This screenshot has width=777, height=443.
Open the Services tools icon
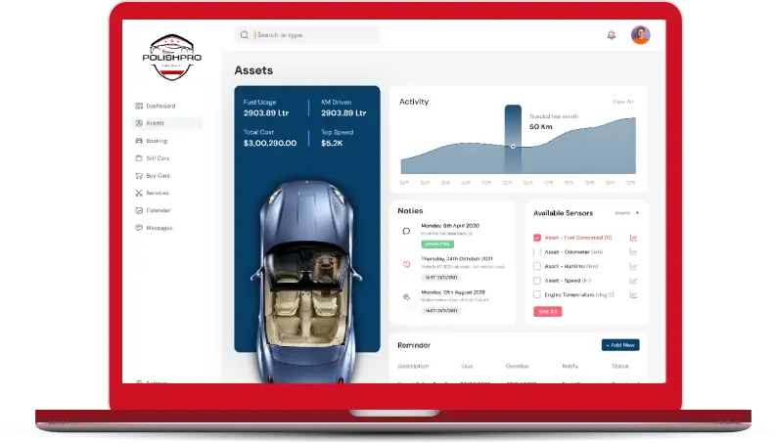138,194
